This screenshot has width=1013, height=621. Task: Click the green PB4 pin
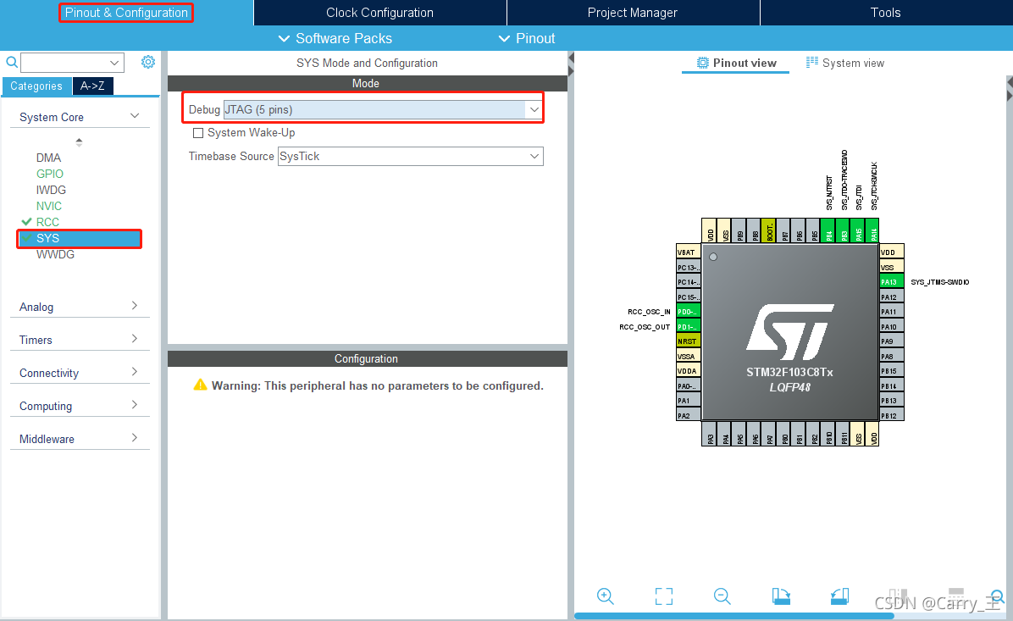click(828, 230)
